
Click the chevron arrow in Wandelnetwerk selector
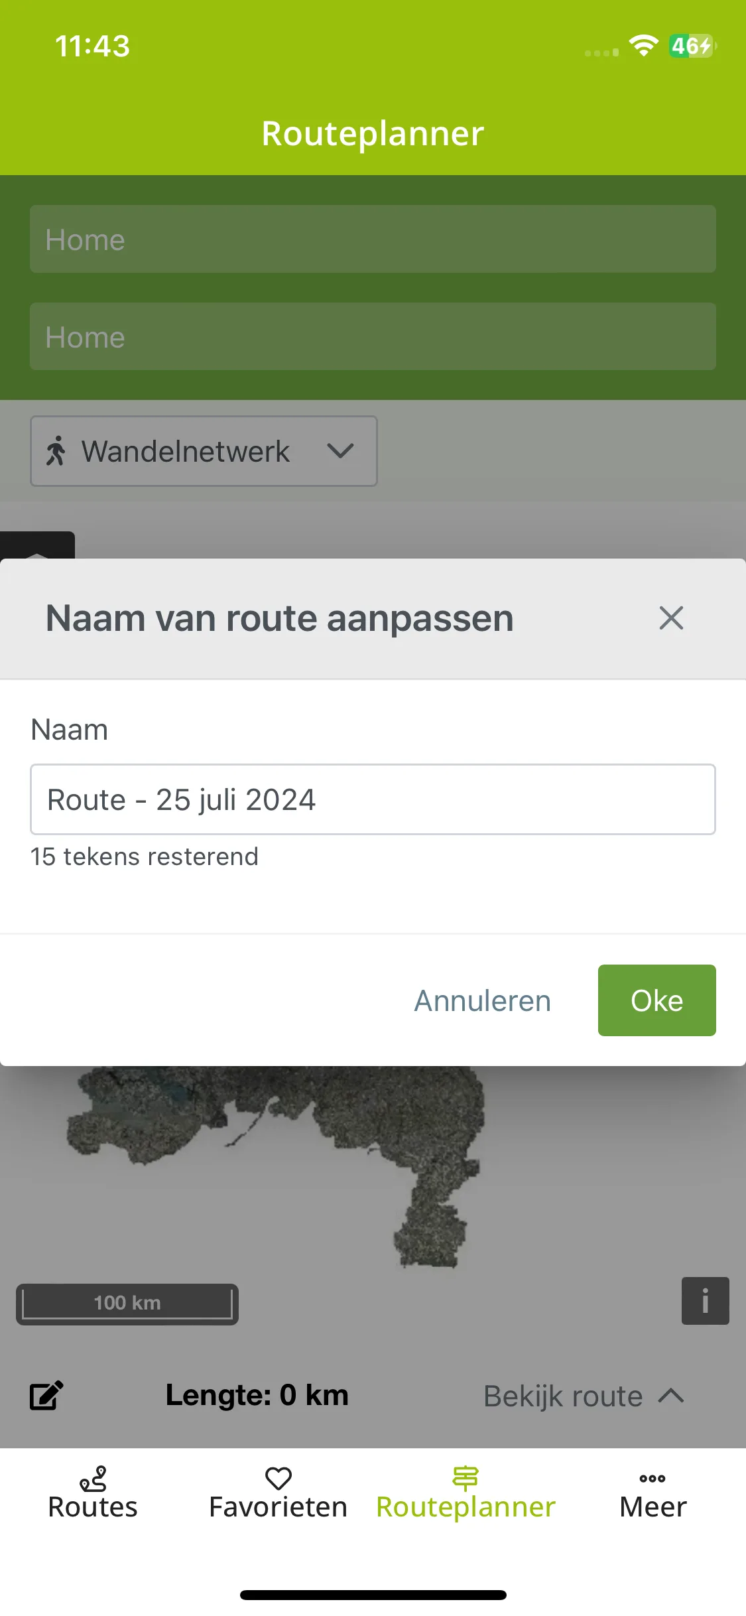pos(340,451)
